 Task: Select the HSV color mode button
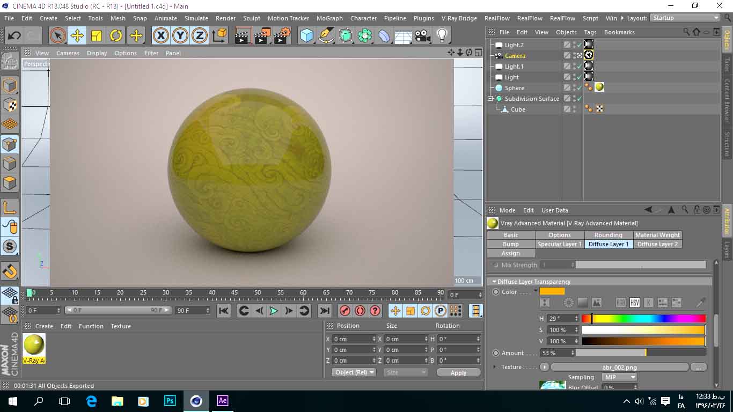(x=635, y=303)
